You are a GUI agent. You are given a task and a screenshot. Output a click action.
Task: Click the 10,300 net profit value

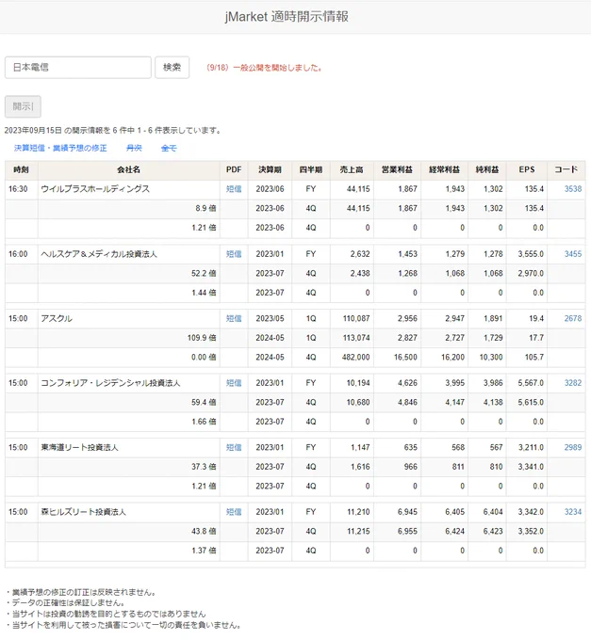(491, 357)
